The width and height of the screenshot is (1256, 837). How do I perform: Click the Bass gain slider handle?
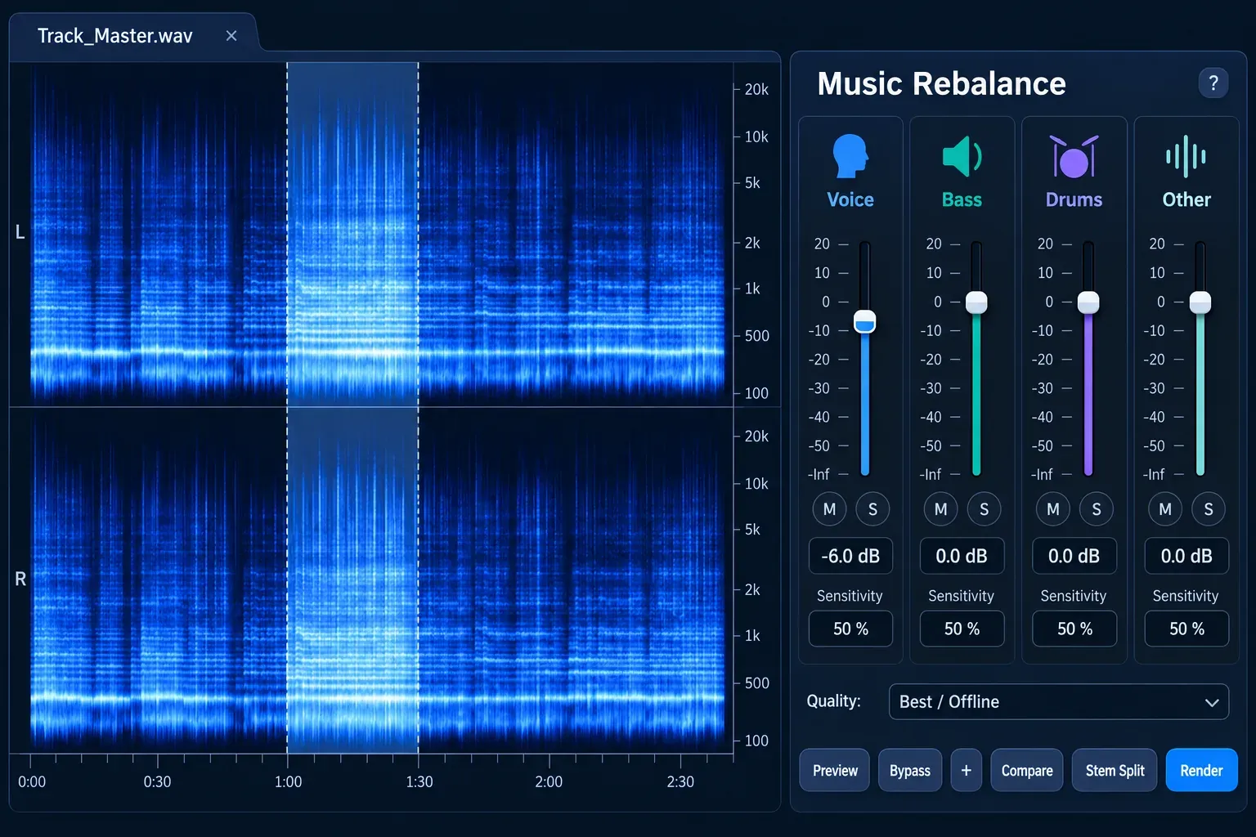point(976,302)
